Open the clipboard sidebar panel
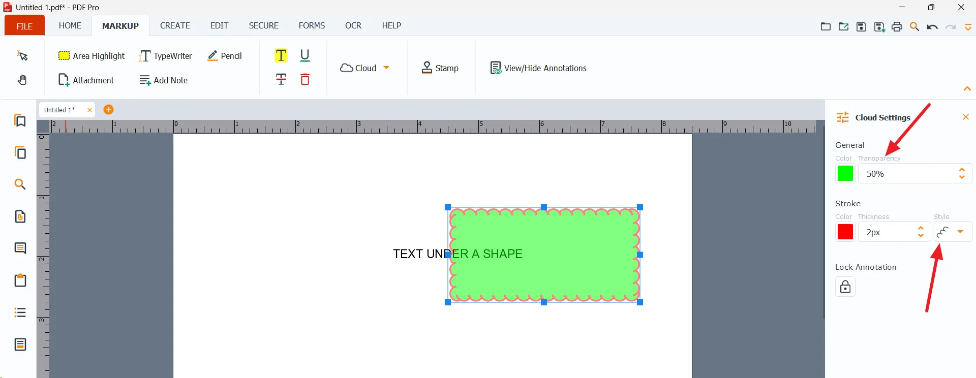The width and height of the screenshot is (976, 378). click(20, 280)
